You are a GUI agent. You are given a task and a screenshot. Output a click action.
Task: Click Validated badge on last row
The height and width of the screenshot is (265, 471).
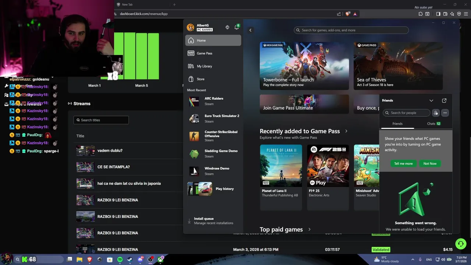pos(381,250)
